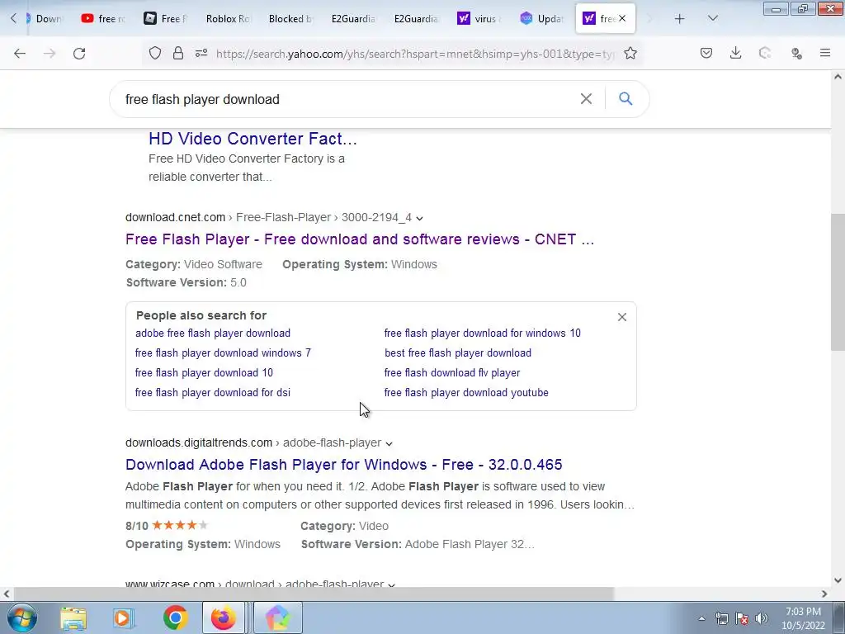This screenshot has height=634, width=845.
Task: Open the tracking protection shield
Action: [x=155, y=54]
